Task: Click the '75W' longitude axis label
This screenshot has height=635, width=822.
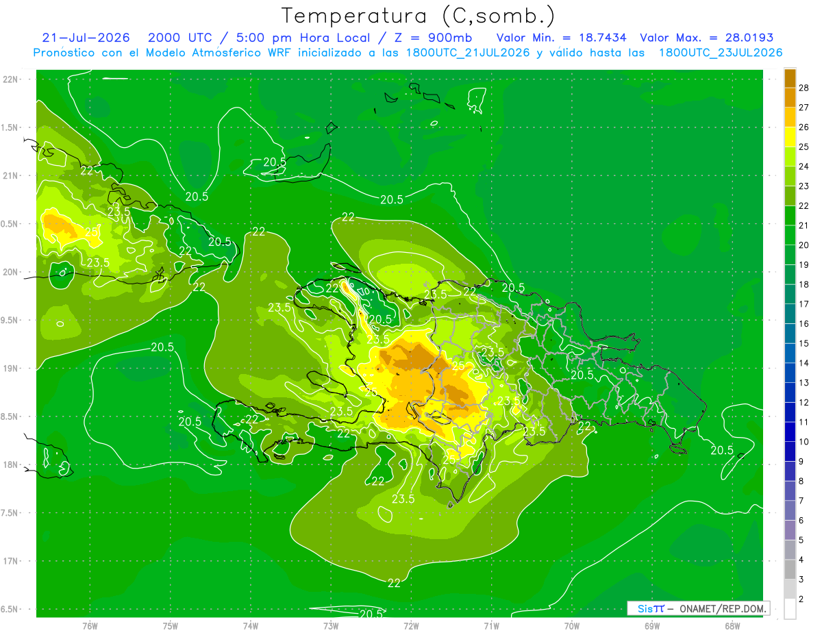Action: coord(170,626)
